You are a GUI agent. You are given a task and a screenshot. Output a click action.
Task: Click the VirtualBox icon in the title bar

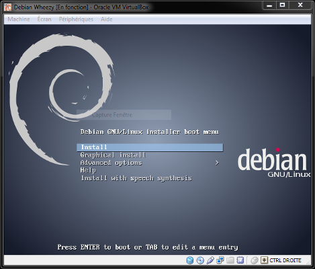click(x=7, y=7)
